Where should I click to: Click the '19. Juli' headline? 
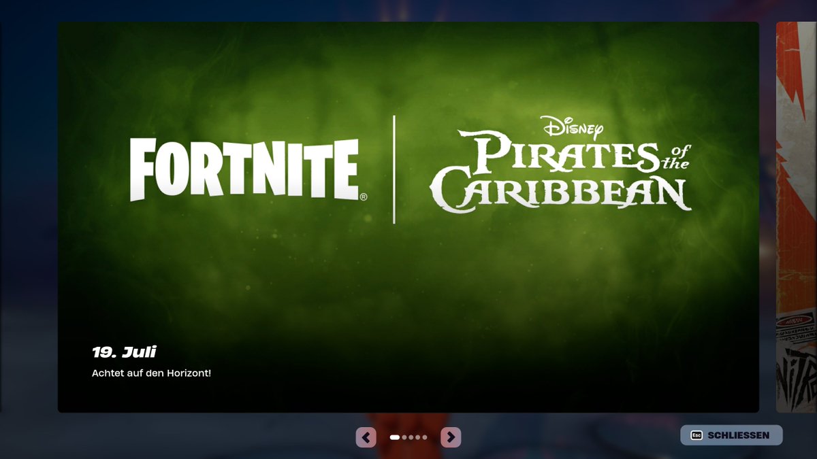[125, 352]
